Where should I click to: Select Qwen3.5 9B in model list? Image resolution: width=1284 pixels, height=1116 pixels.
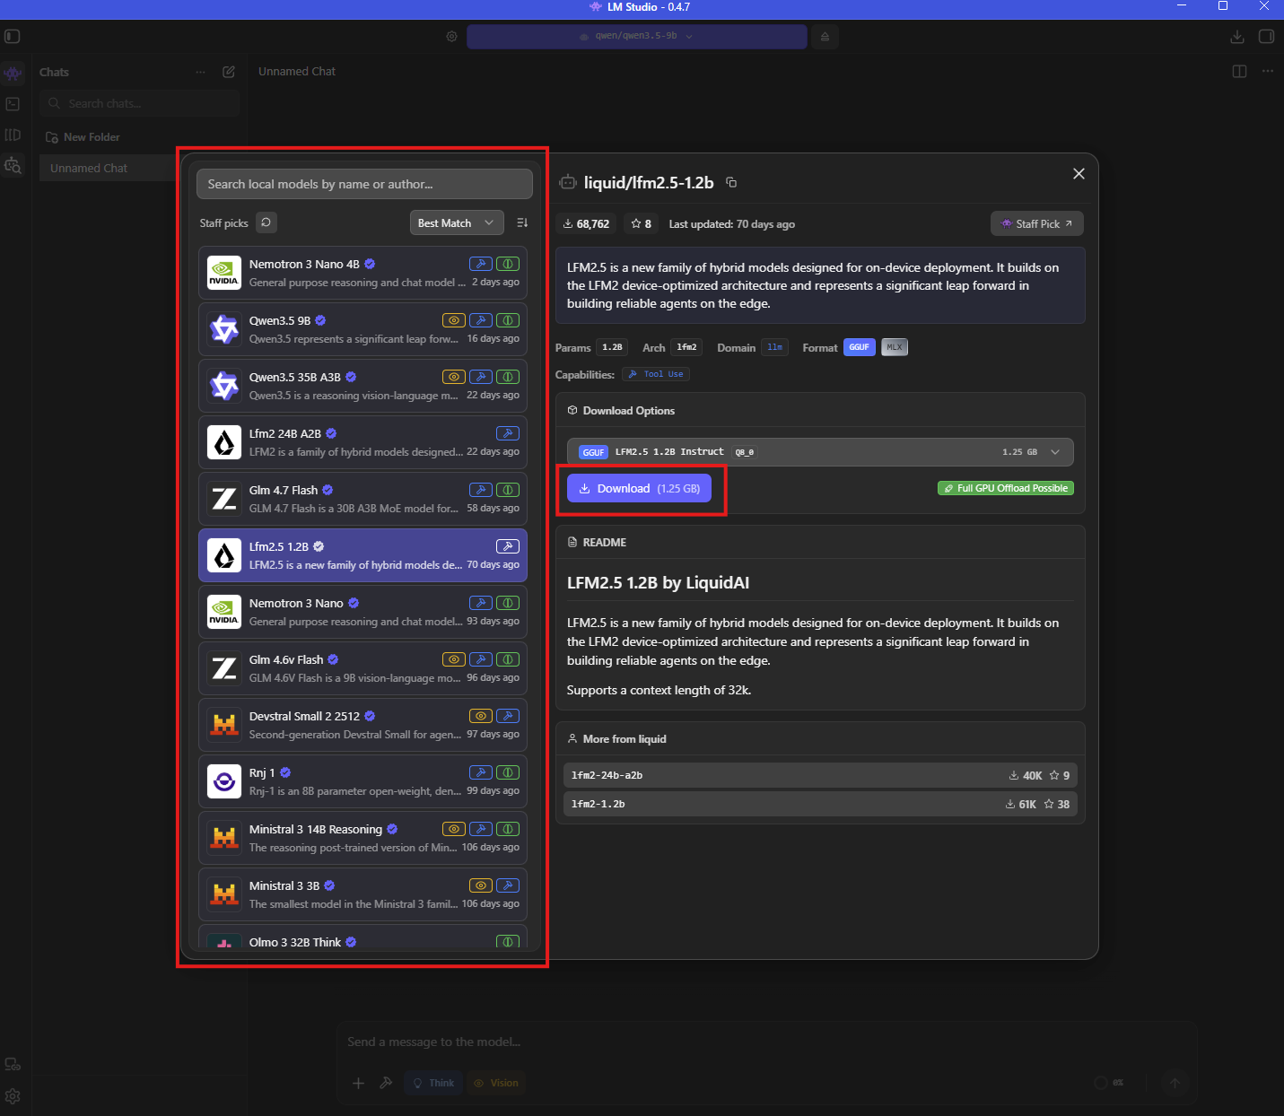pos(362,329)
